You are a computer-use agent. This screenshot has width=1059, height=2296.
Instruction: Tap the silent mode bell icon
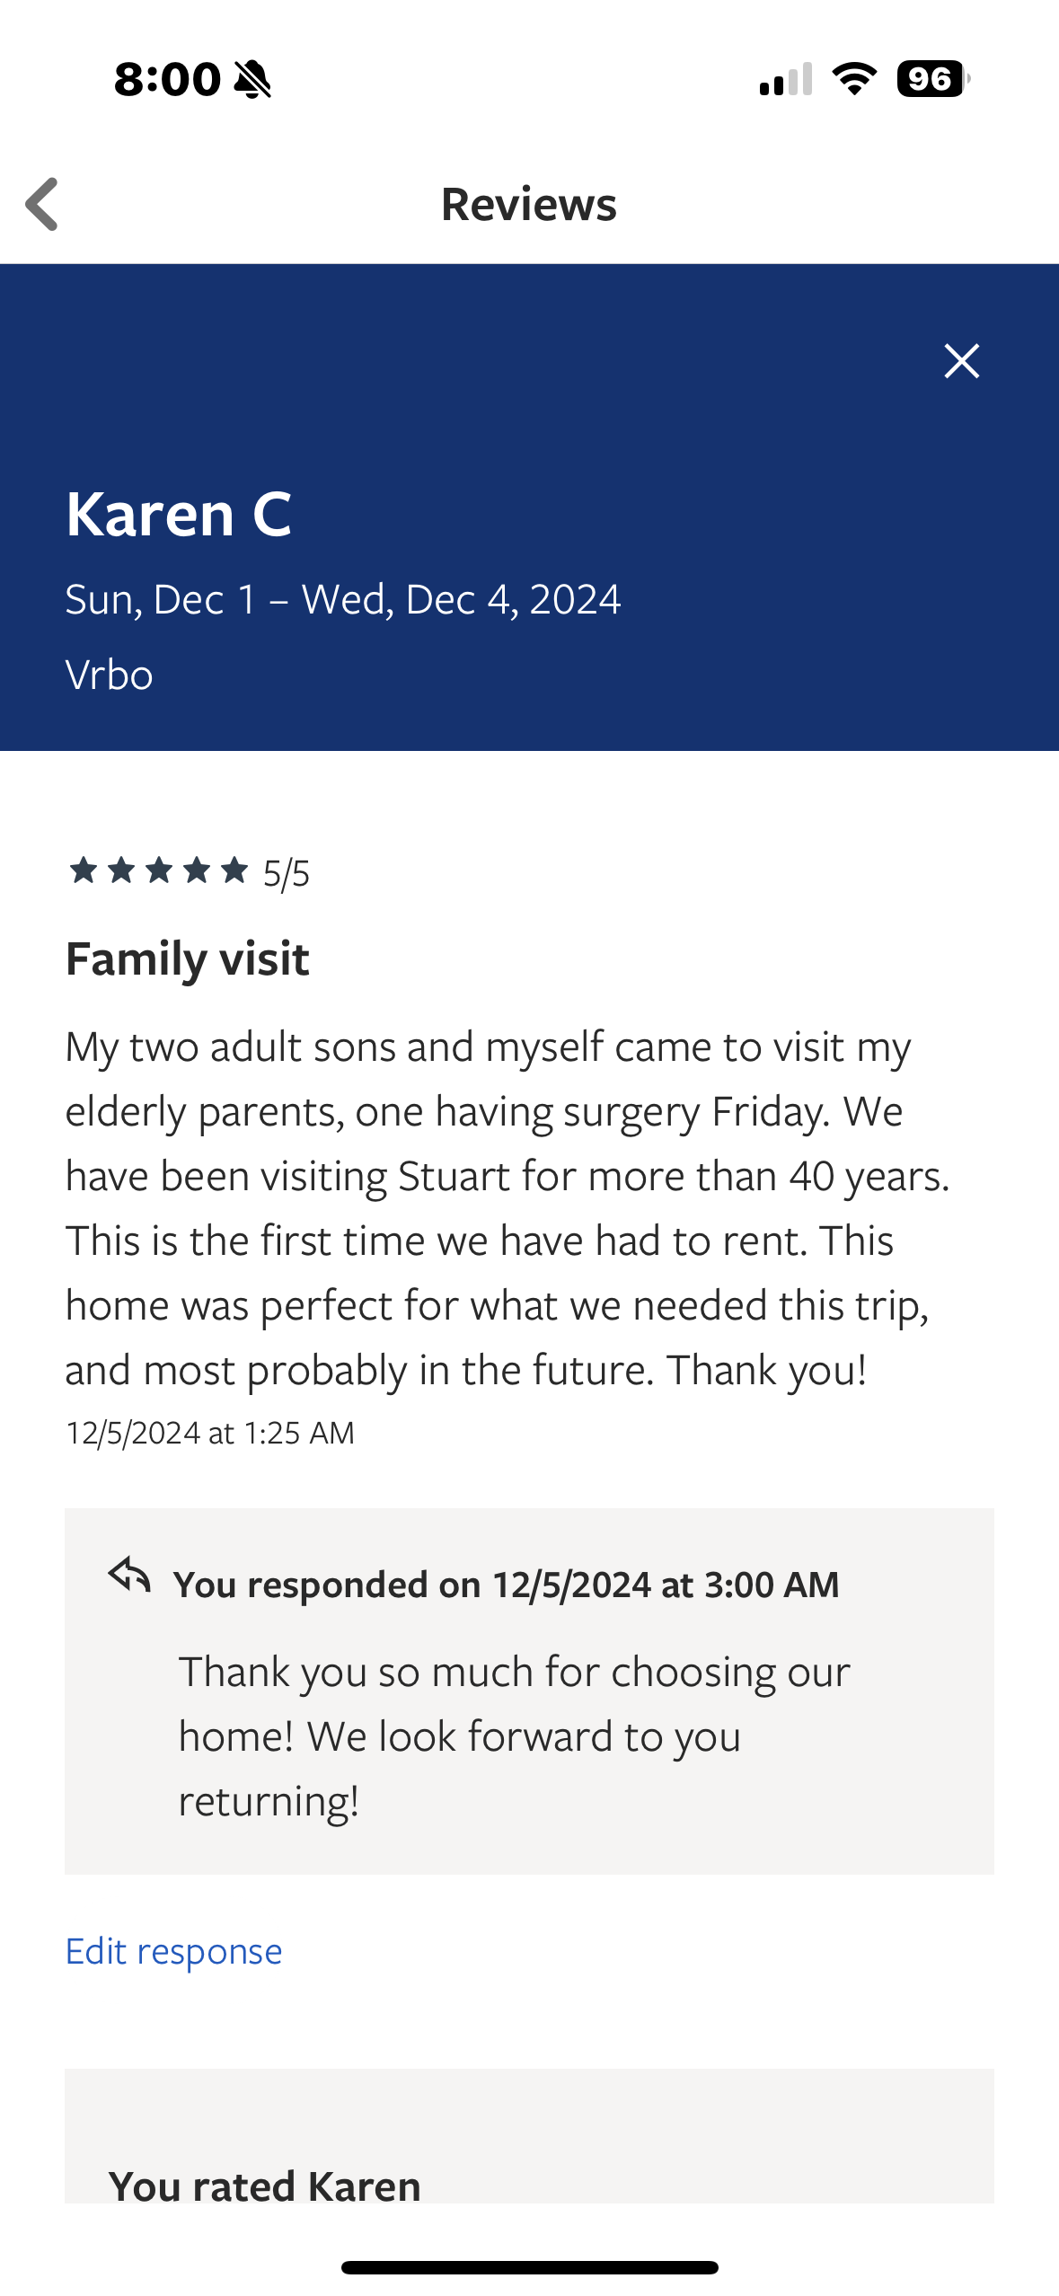(252, 79)
